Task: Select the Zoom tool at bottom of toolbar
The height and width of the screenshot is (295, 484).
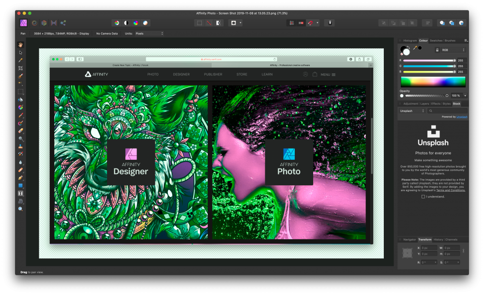Action: pyautogui.click(x=20, y=209)
